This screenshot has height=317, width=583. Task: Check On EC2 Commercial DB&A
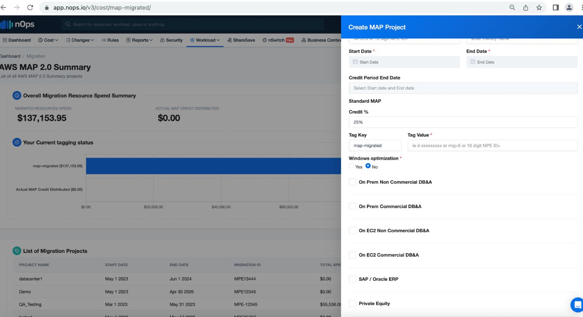point(353,255)
